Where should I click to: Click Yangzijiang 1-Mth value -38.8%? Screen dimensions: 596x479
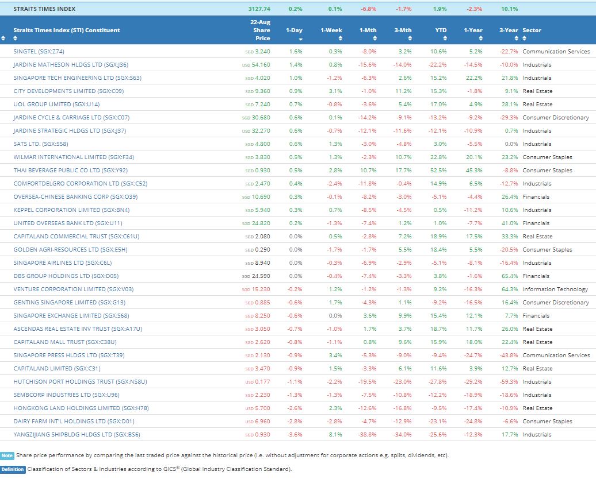click(x=368, y=434)
